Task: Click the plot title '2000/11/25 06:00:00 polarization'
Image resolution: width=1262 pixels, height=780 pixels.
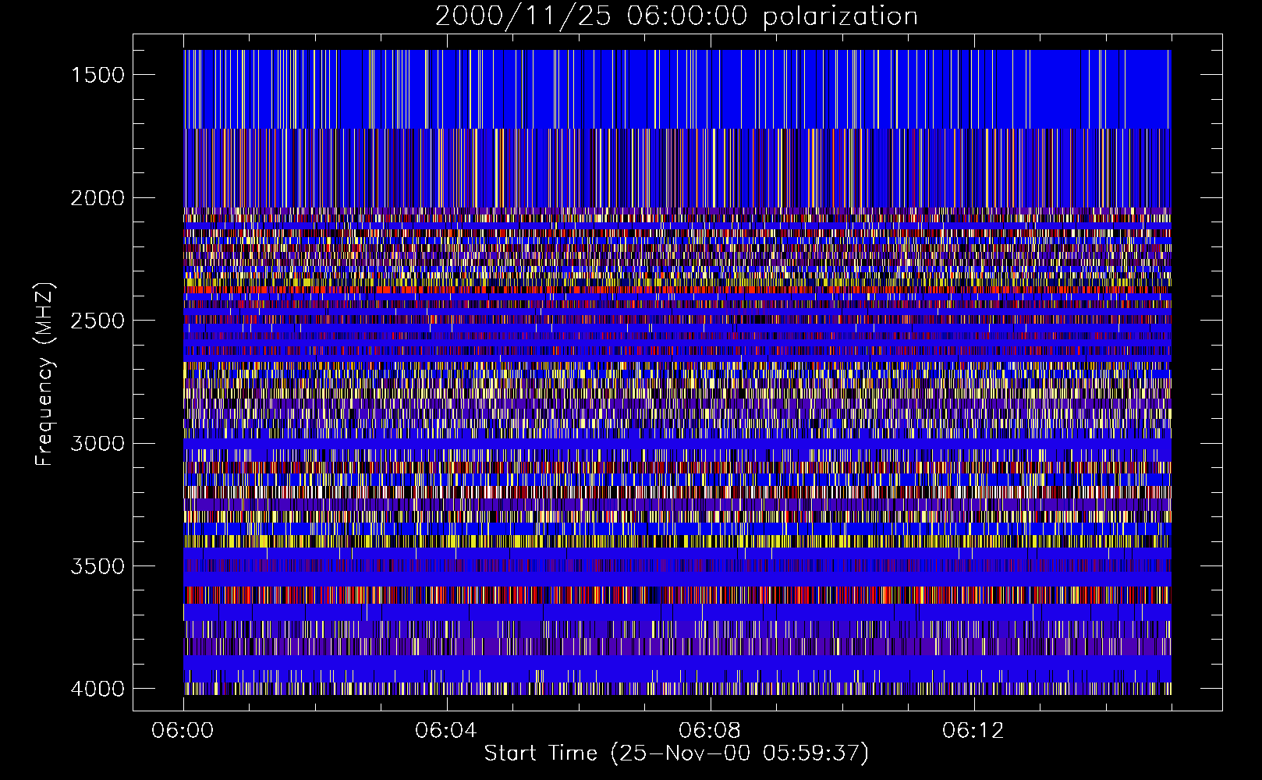Action: click(676, 16)
